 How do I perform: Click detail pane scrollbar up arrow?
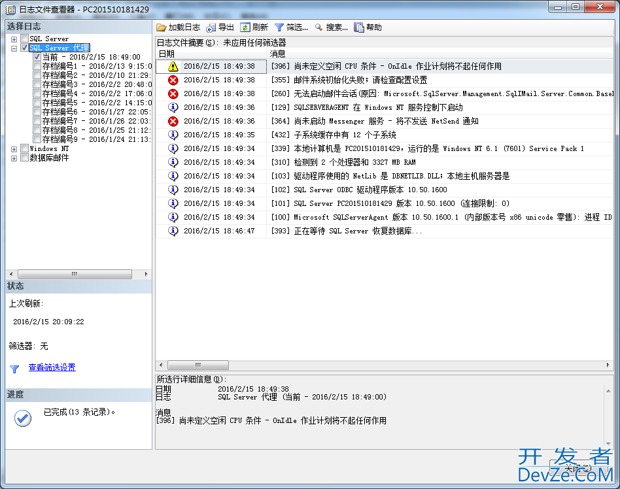[608, 391]
